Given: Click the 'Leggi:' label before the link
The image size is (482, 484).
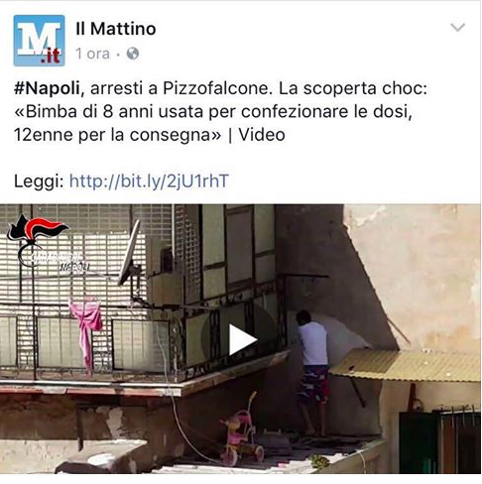Looking at the screenshot, I should pyautogui.click(x=39, y=181).
